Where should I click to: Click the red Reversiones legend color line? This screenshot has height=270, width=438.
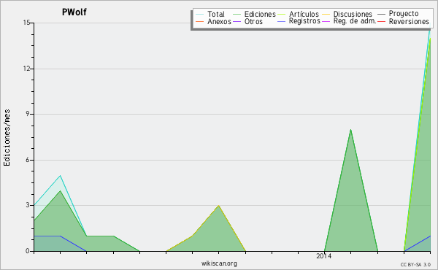[382, 21]
